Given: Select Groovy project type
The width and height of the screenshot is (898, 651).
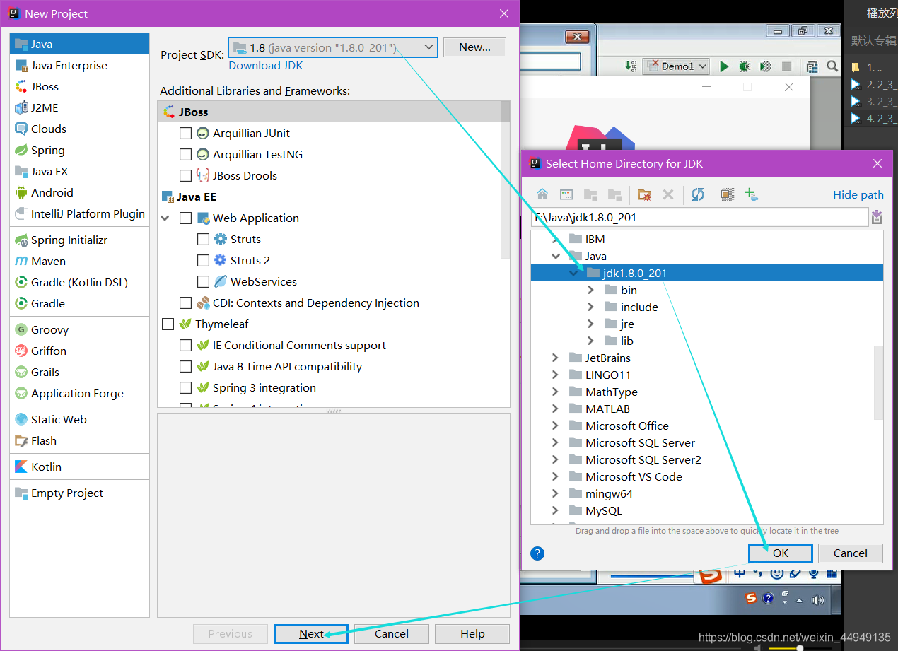Looking at the screenshot, I should coord(79,329).
